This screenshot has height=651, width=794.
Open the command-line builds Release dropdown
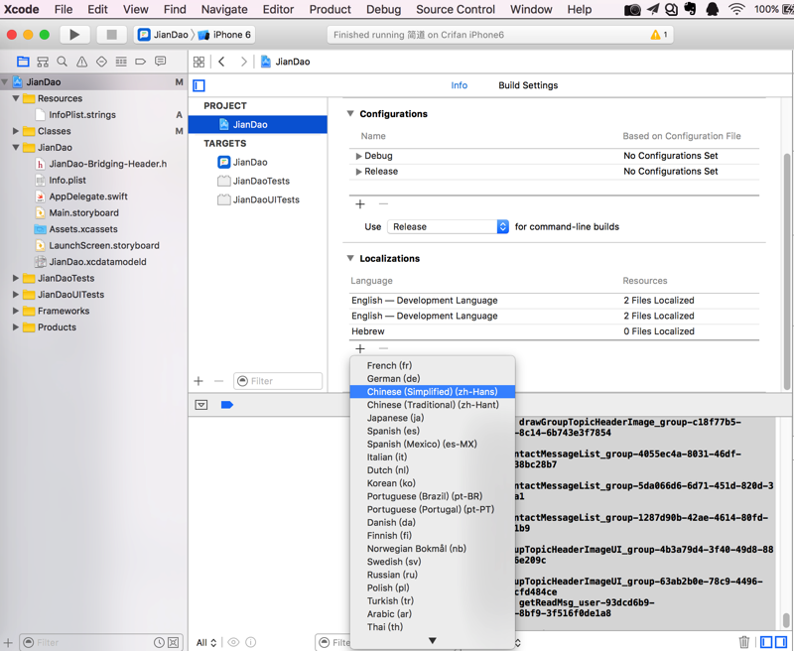coord(448,227)
